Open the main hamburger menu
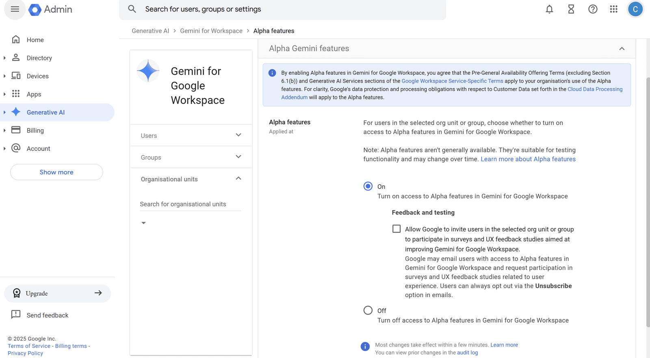Screen dimensions: 650x358 pyautogui.click(x=15, y=9)
